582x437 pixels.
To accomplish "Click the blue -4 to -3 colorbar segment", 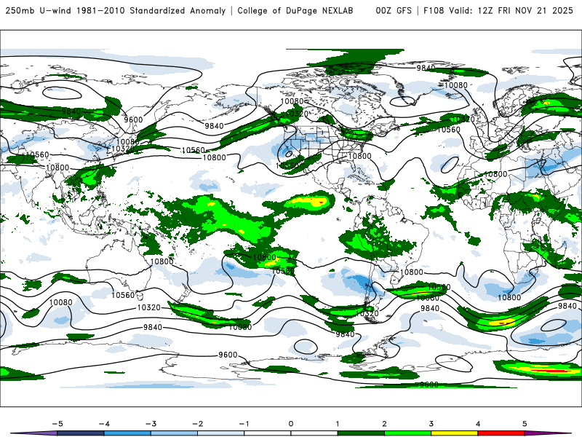I will 127,433.
